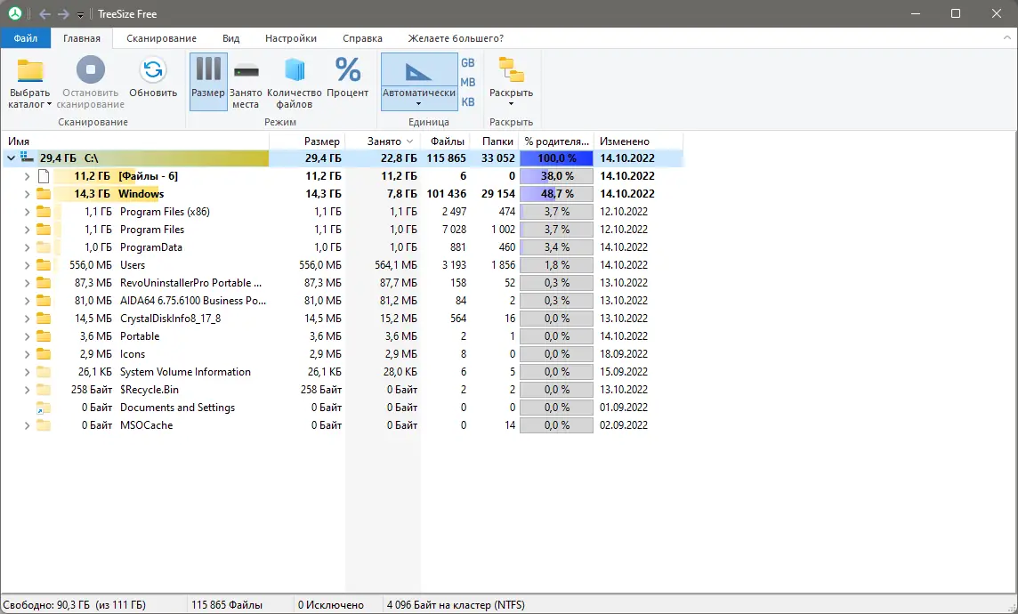Sort by the Изменено column header

click(639, 141)
